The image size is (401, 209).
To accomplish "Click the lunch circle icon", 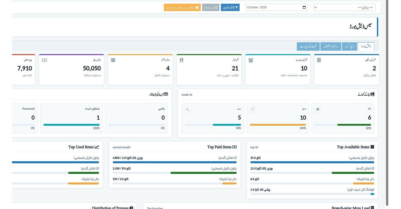I will click(x=253, y=109).
